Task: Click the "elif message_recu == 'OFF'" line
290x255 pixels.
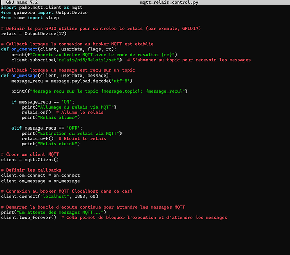Action: point(47,128)
